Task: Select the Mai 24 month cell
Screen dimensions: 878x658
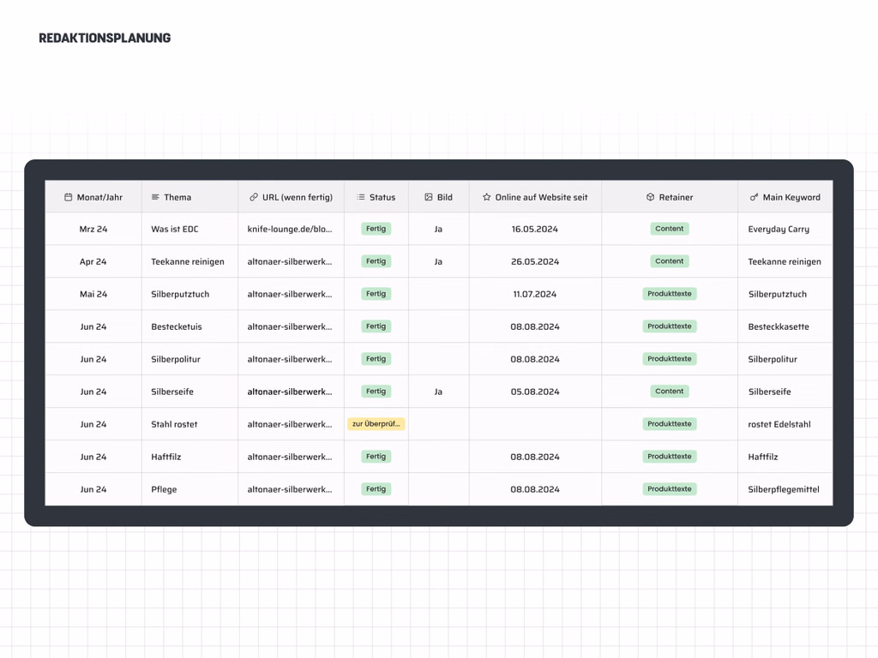Action: (x=93, y=295)
